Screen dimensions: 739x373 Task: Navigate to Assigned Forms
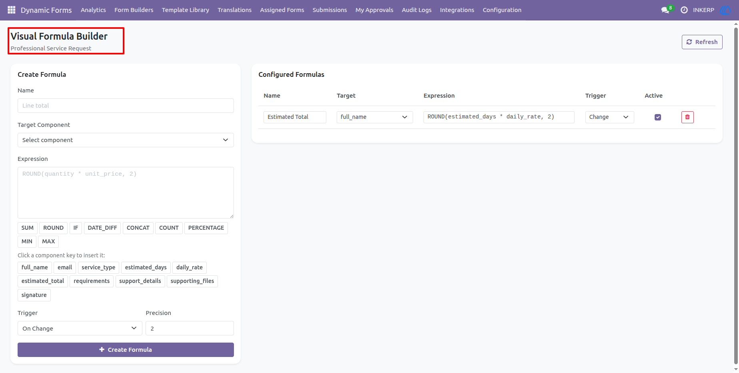pos(282,10)
